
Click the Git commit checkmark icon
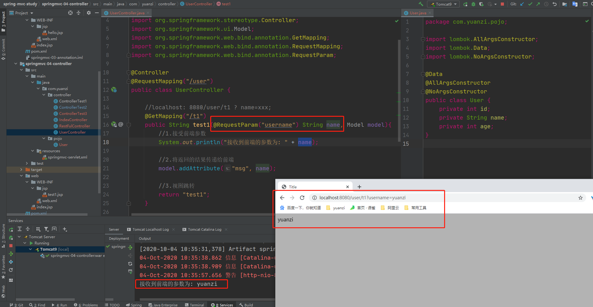[530, 4]
